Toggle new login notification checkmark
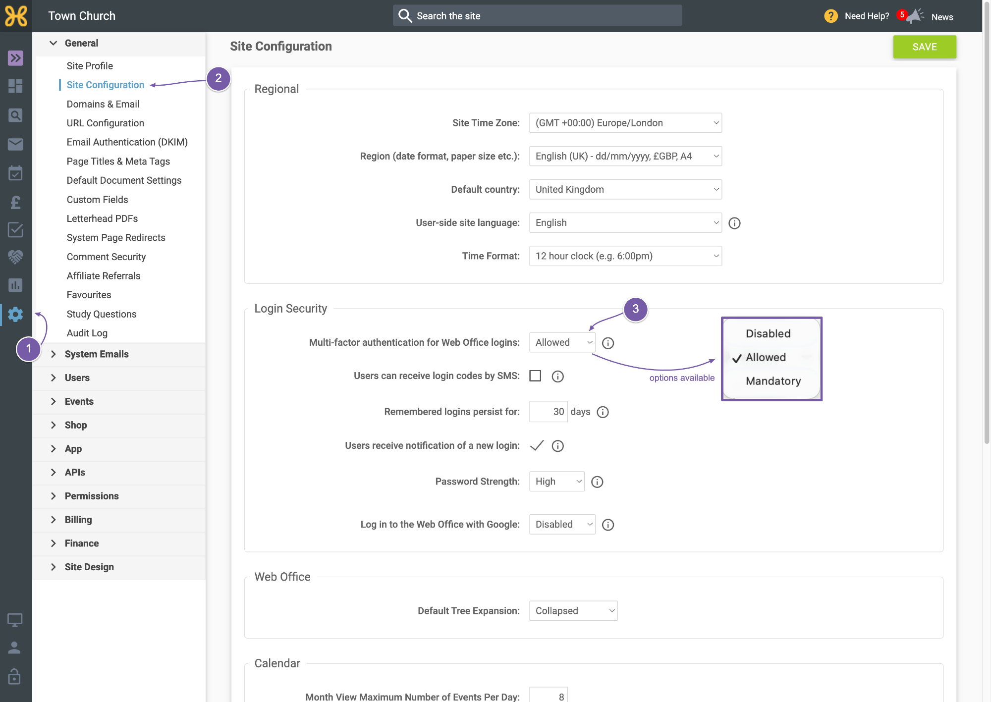 click(537, 445)
